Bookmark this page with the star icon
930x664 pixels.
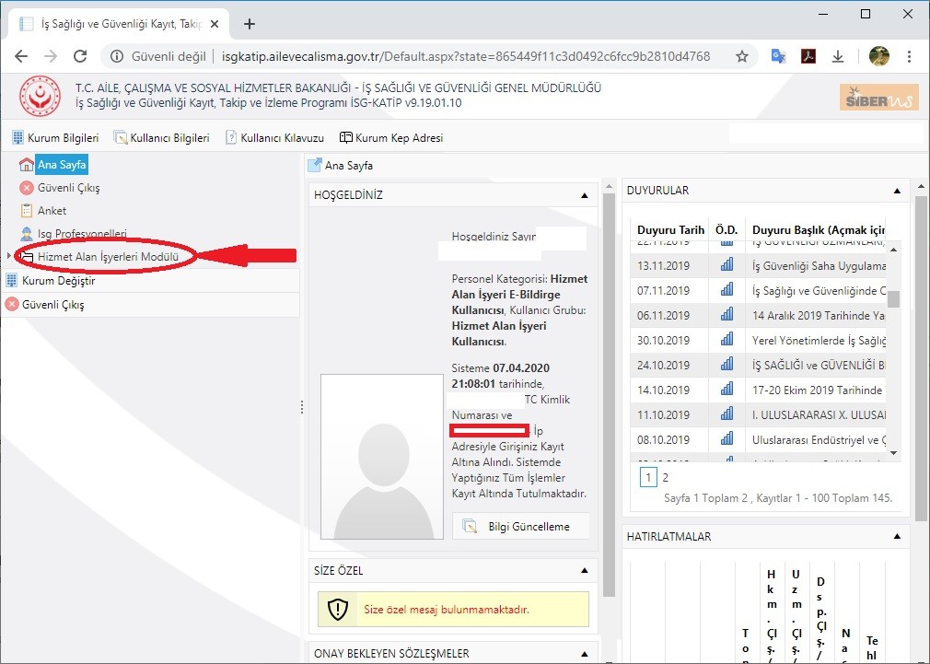click(742, 56)
